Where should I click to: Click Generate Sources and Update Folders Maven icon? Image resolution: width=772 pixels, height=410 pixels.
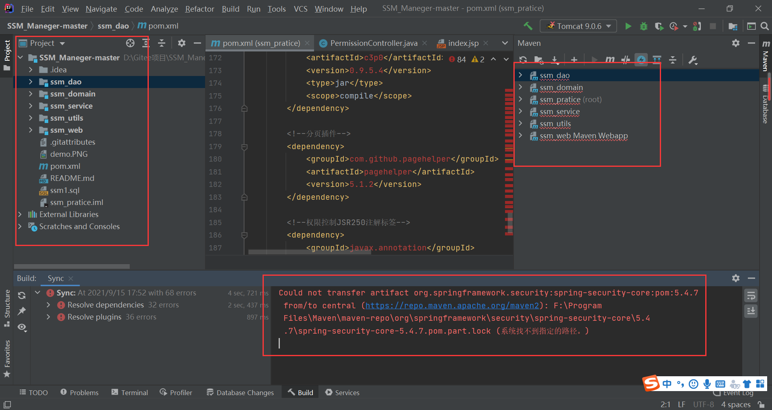pos(539,60)
